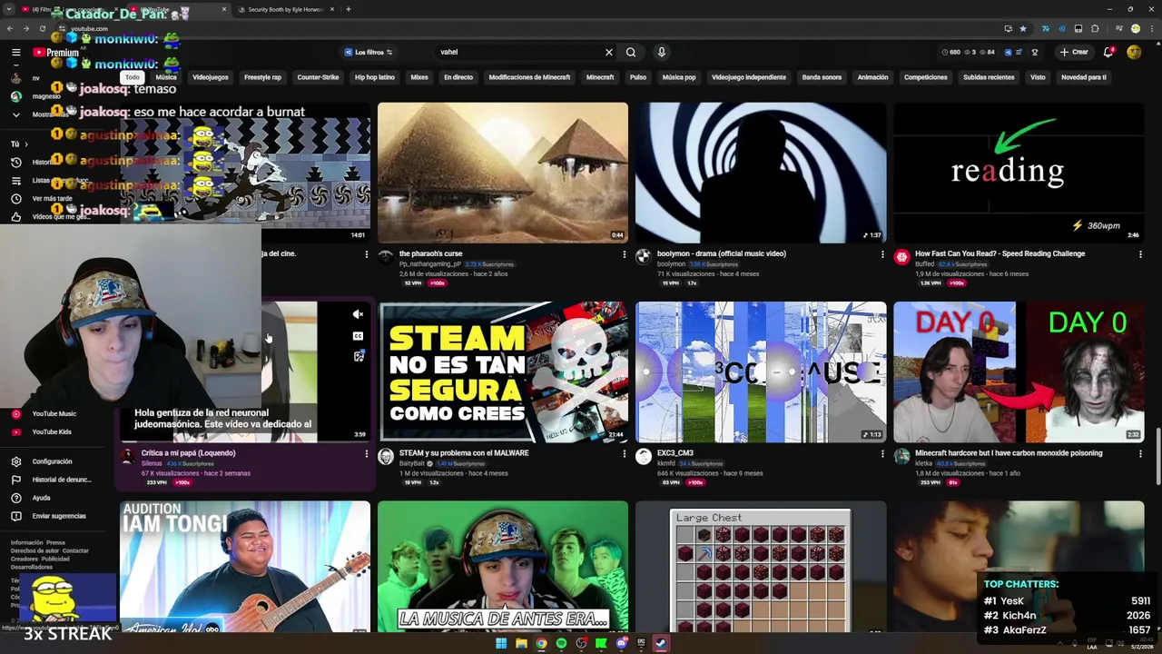The width and height of the screenshot is (1162, 654).
Task: Open the Los filtros dropdown
Action: [x=369, y=52]
